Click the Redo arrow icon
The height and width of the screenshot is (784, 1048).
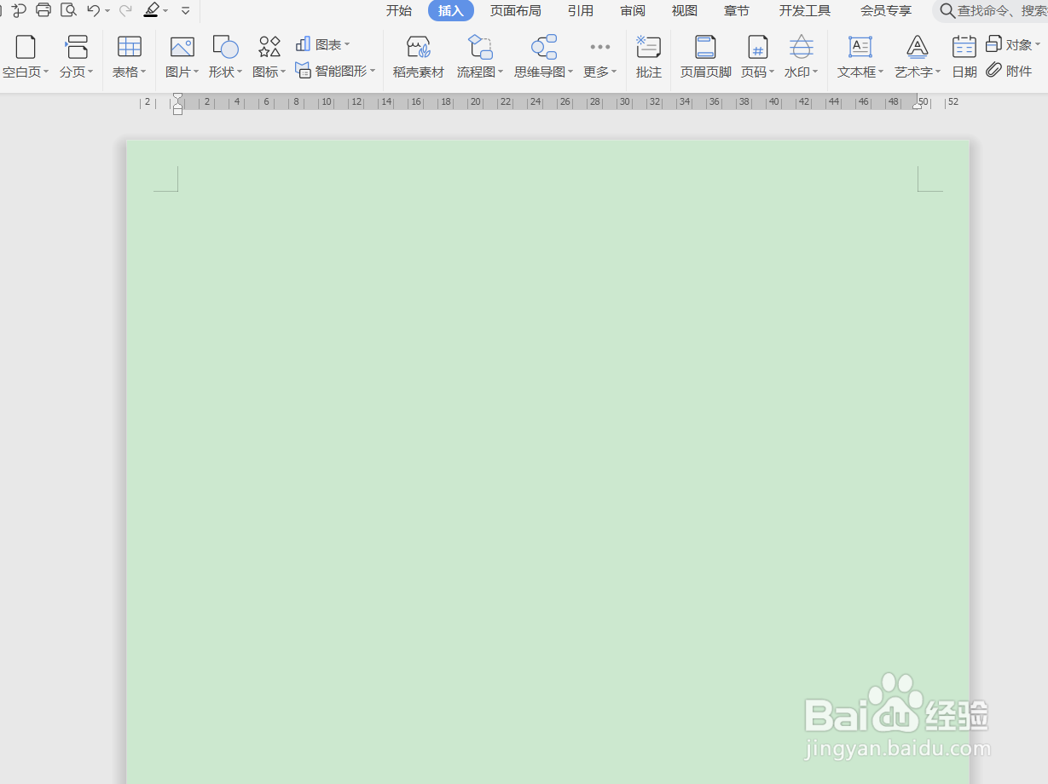(x=125, y=10)
